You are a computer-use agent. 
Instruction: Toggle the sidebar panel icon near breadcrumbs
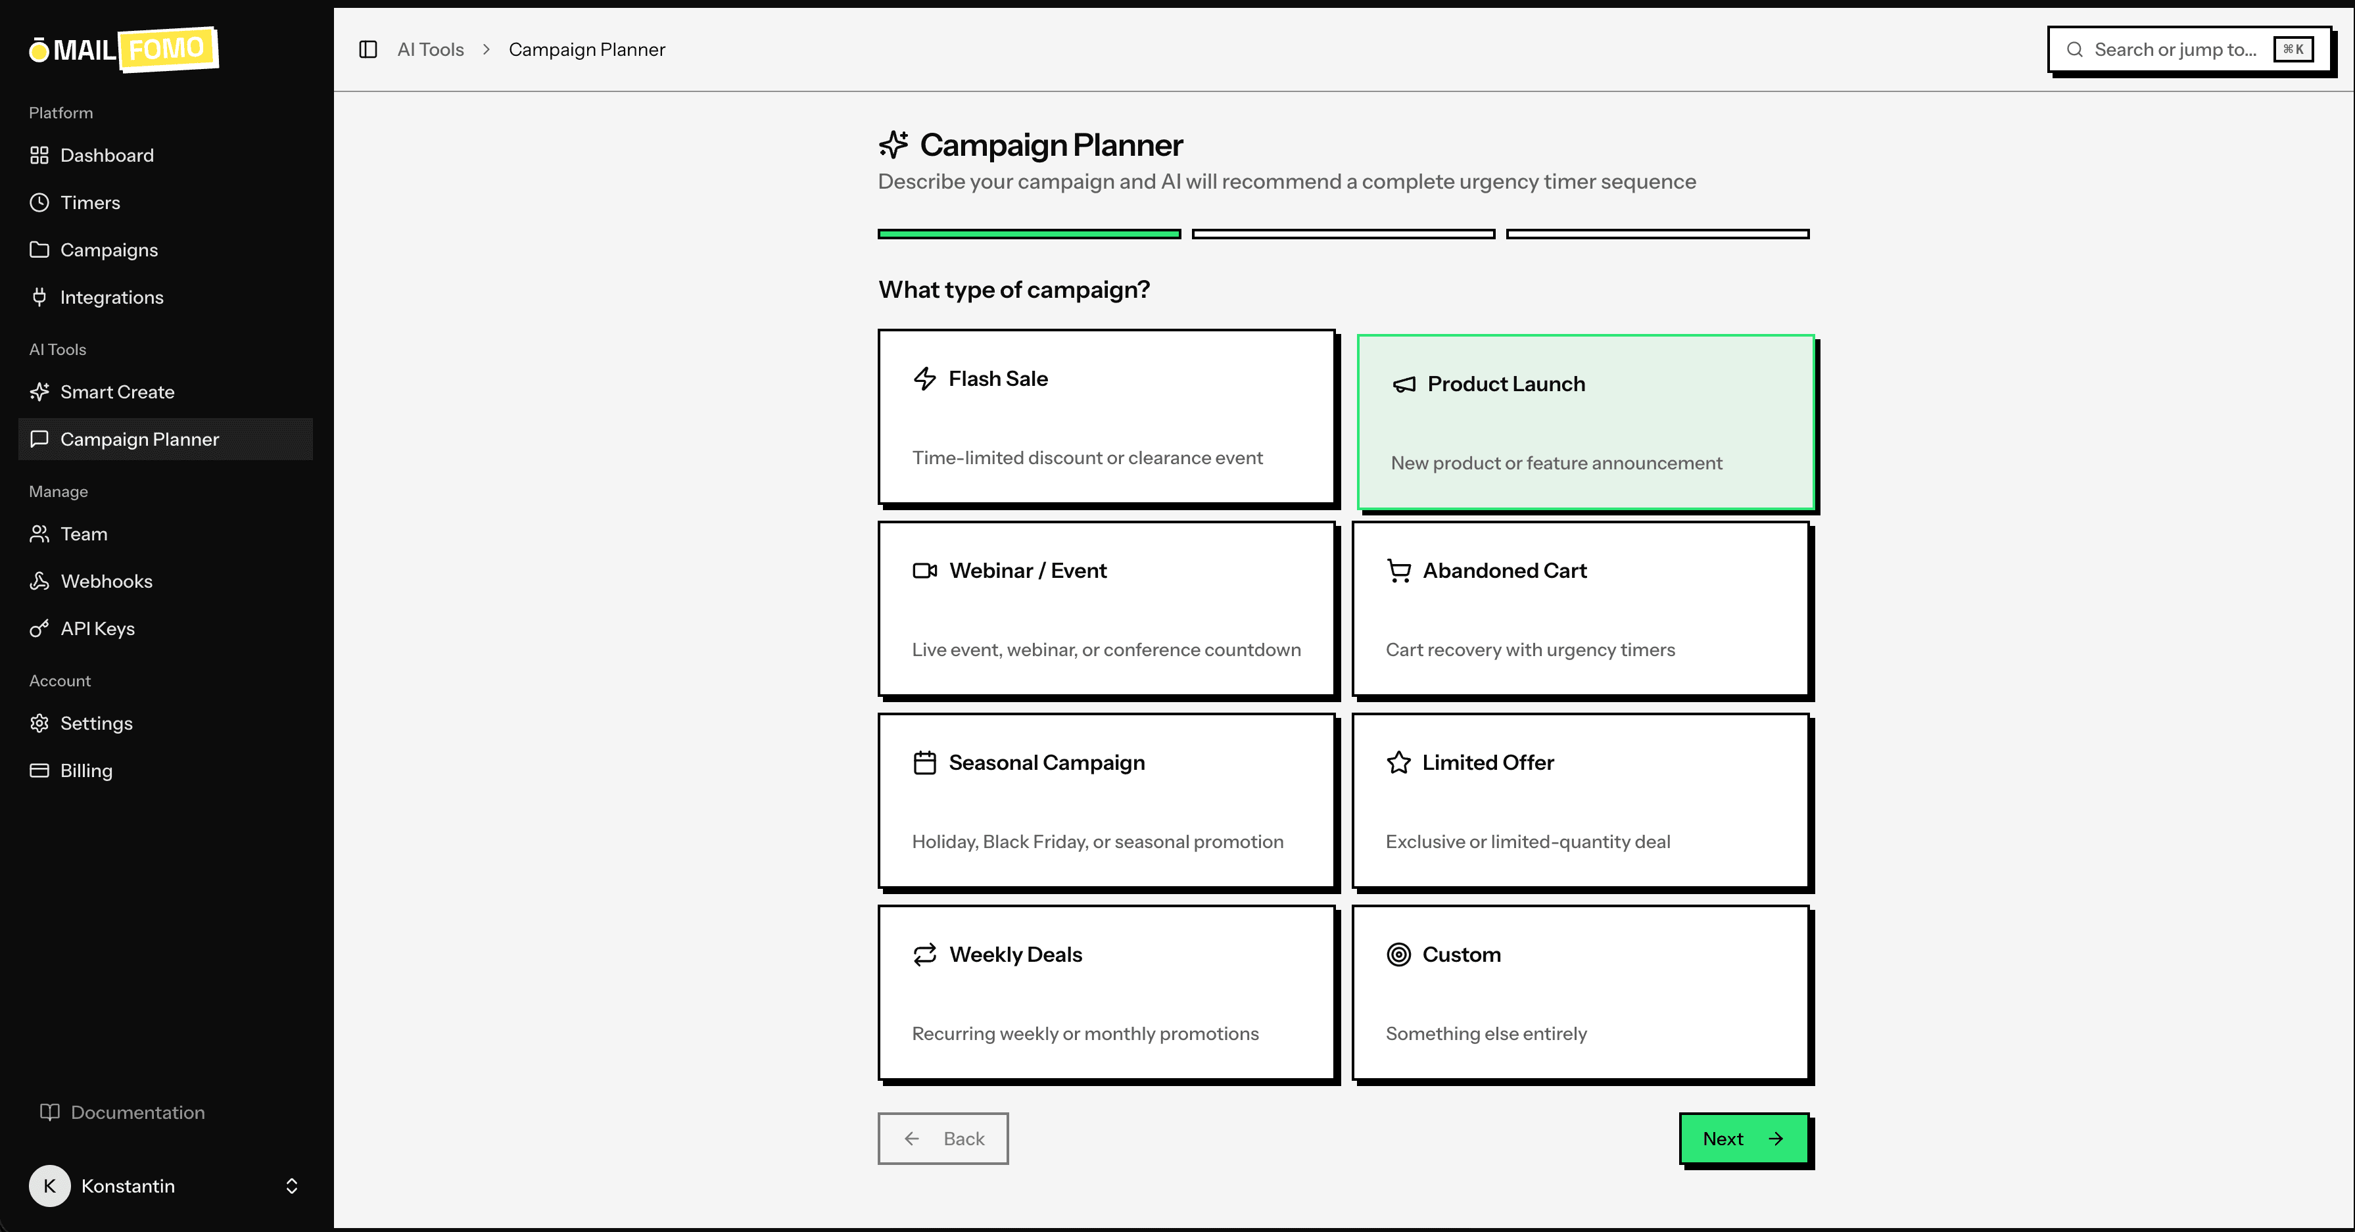tap(368, 49)
